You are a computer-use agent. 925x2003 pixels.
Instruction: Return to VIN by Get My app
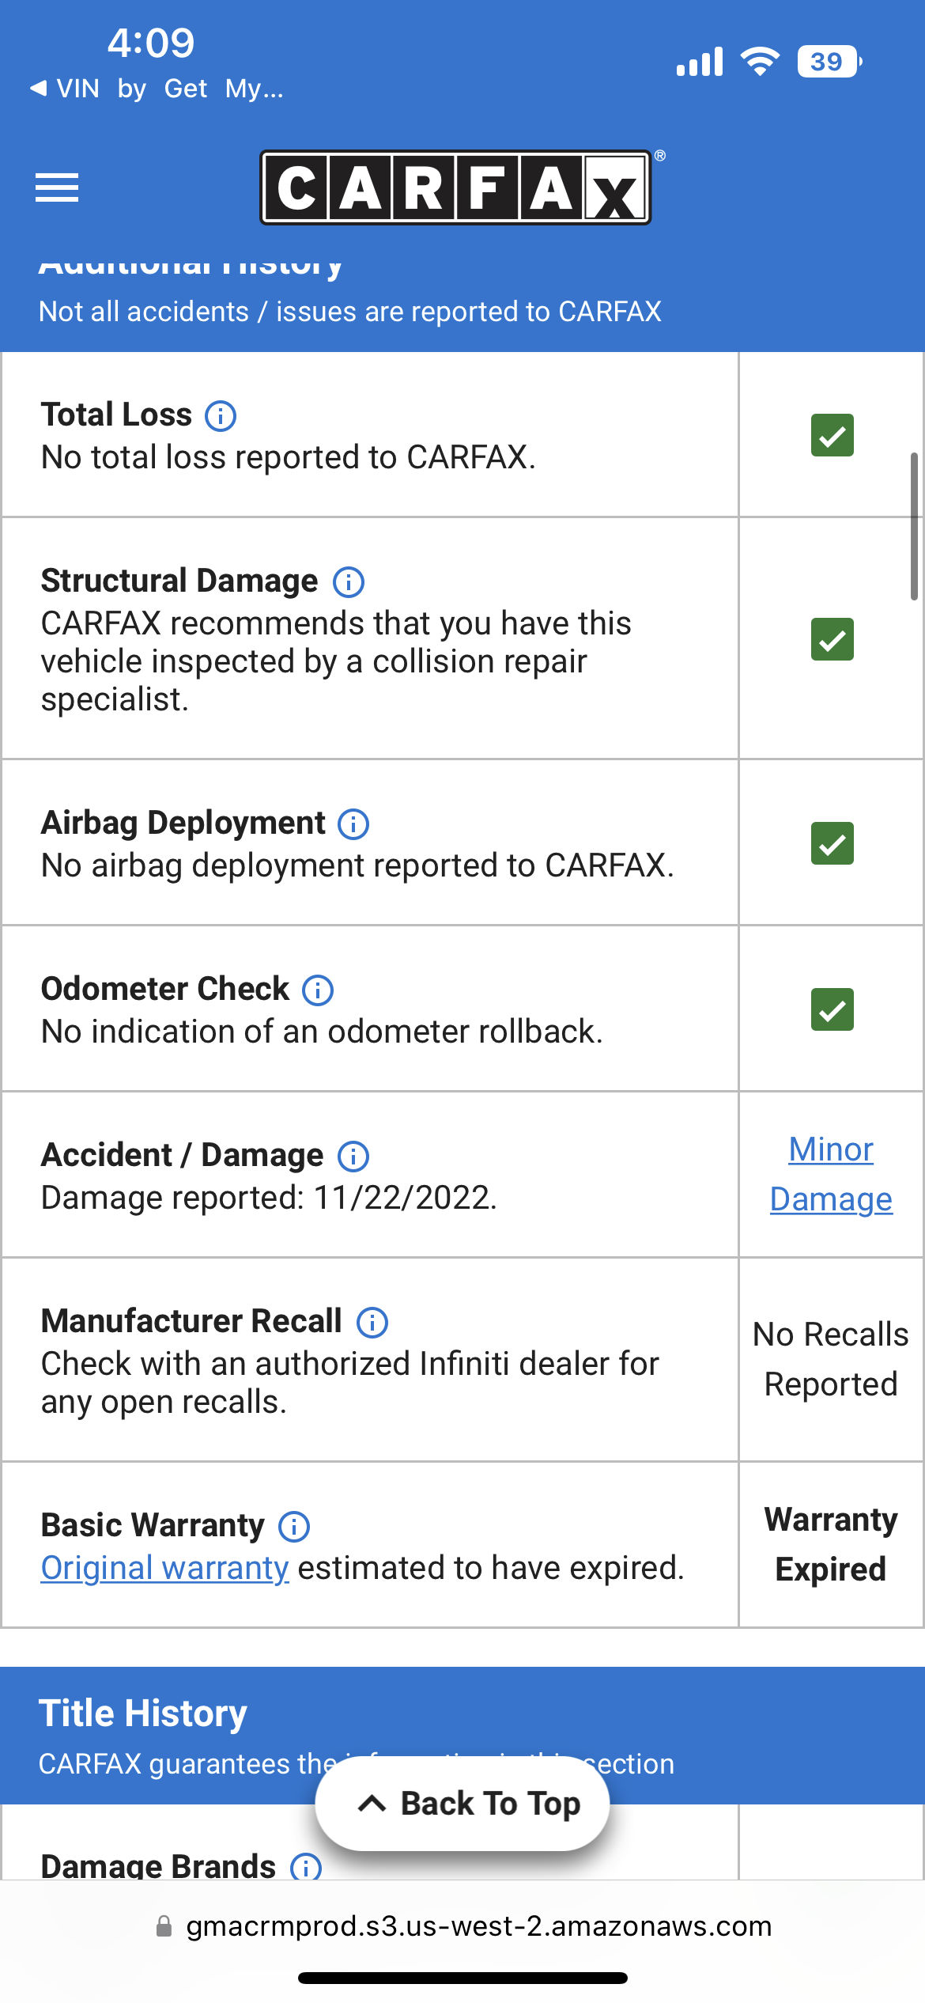click(x=157, y=89)
